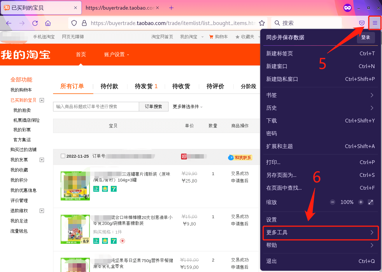Viewport: 382px width, 272px height.
Task: Click the tracking protection shield icon
Action: [74, 23]
